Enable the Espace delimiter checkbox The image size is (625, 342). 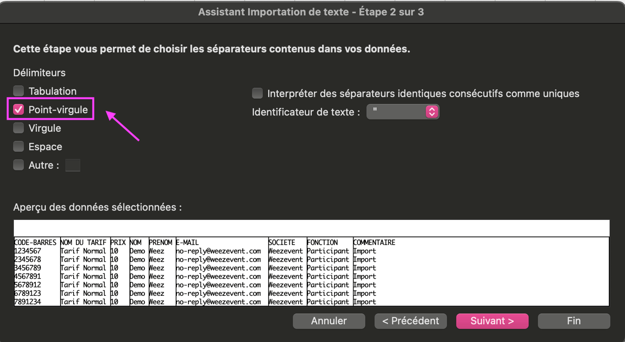18,146
